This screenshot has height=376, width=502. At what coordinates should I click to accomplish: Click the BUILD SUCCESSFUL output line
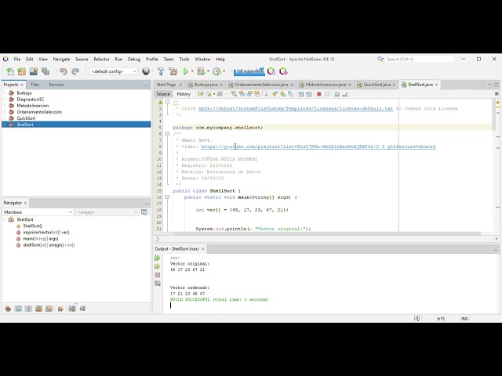(x=220, y=299)
